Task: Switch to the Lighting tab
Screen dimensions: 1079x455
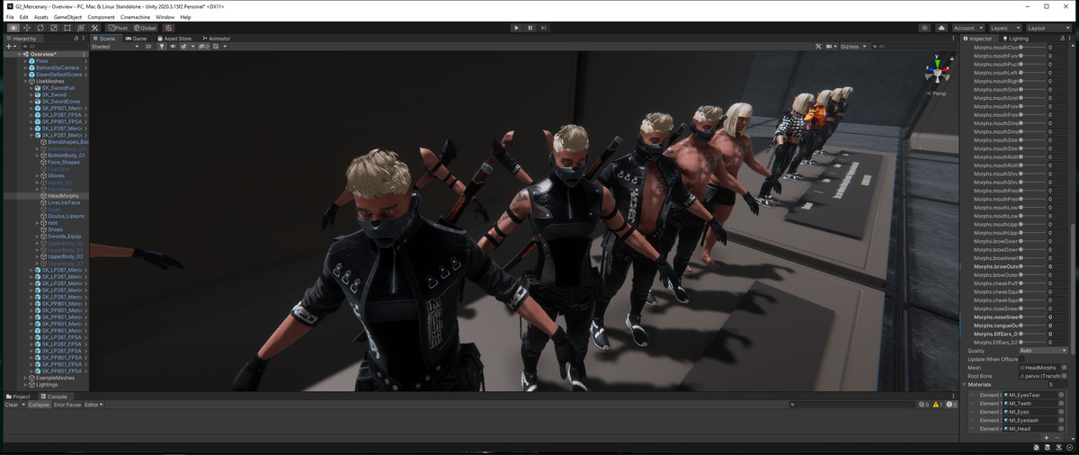Action: (1014, 39)
